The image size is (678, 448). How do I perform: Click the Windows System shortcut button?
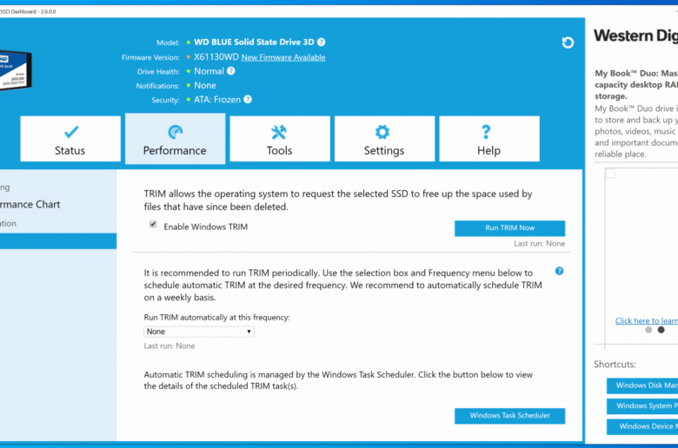pyautogui.click(x=642, y=405)
